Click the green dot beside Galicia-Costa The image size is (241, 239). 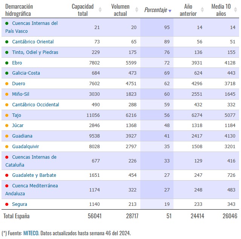pos(7,73)
